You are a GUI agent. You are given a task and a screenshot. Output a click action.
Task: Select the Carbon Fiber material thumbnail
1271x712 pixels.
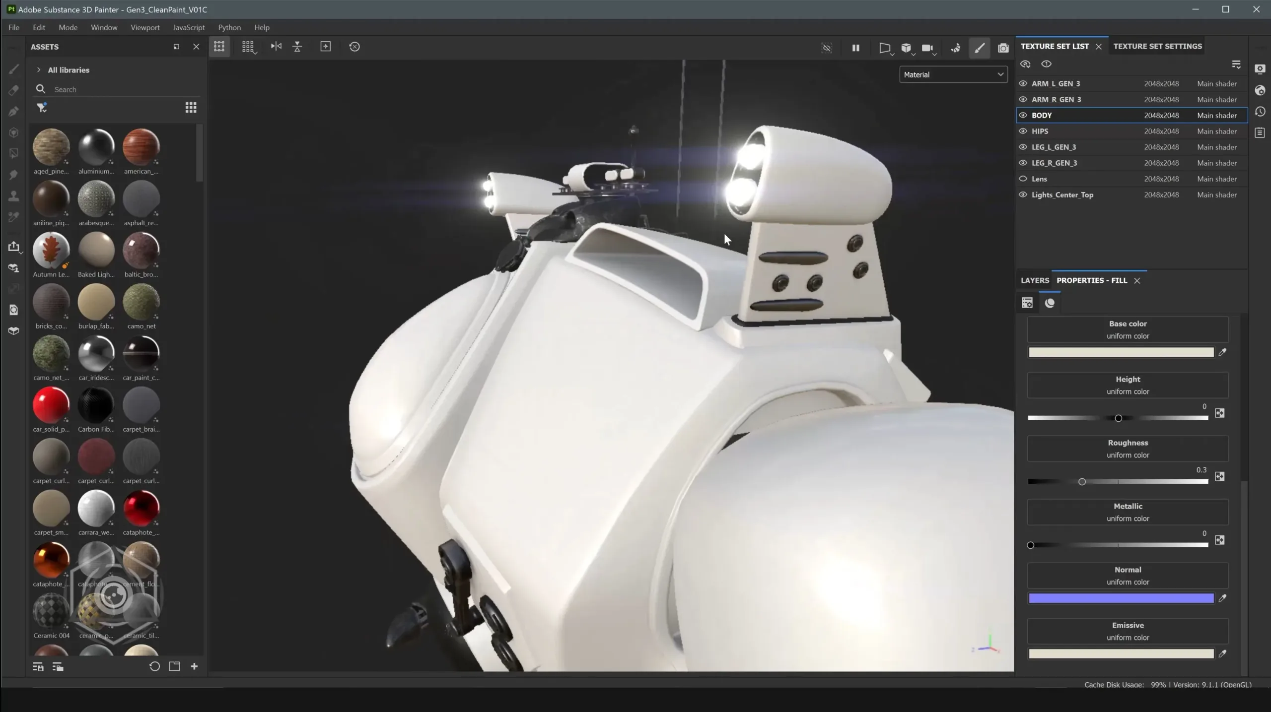click(96, 405)
